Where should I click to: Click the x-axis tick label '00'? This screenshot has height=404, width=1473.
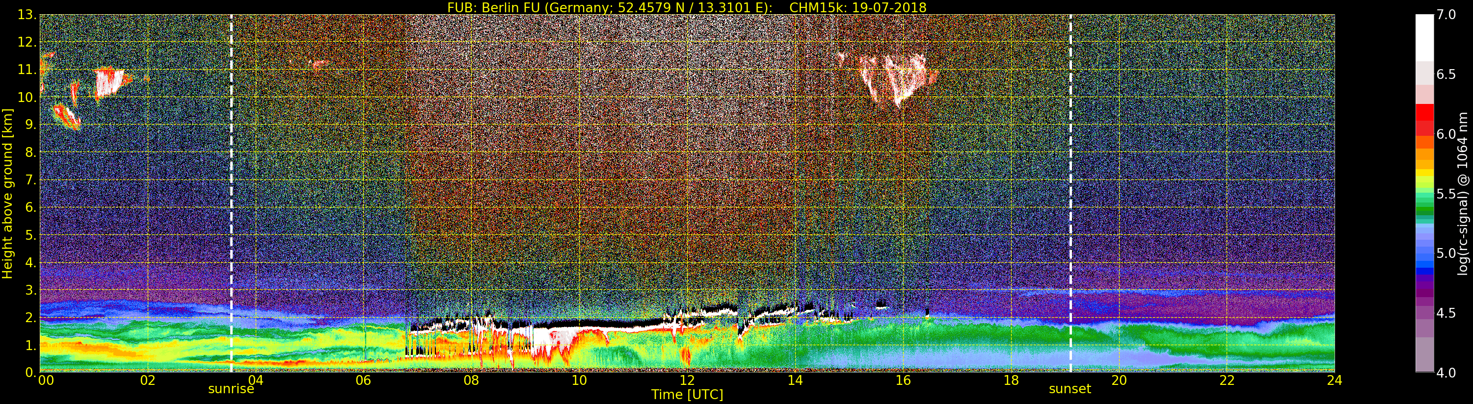46,380
